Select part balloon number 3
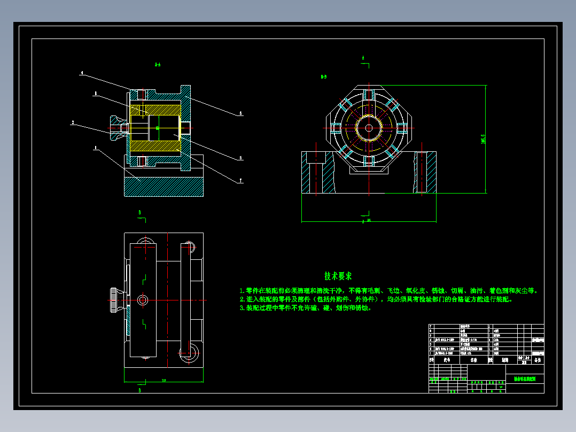Viewport: 576px width, 432px height. coord(96,94)
